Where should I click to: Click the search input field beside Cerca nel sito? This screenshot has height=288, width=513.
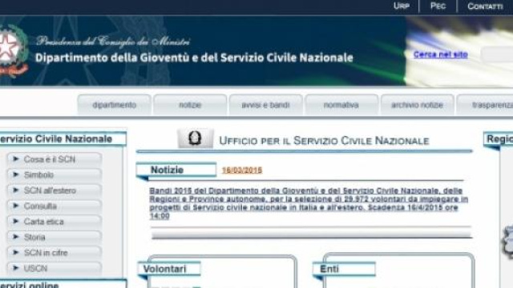tap(497, 54)
